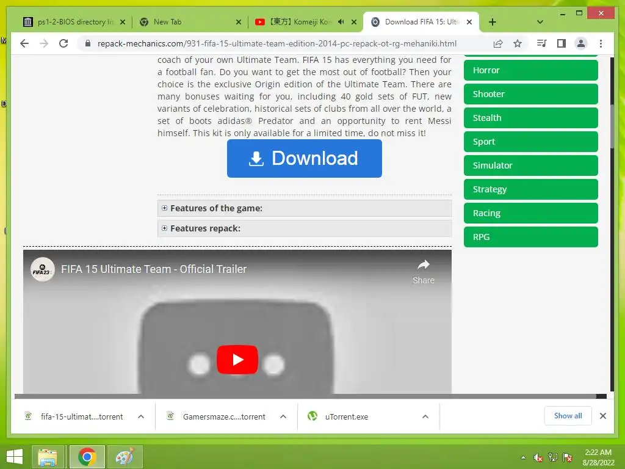Open File Explorer from taskbar

coord(48,457)
